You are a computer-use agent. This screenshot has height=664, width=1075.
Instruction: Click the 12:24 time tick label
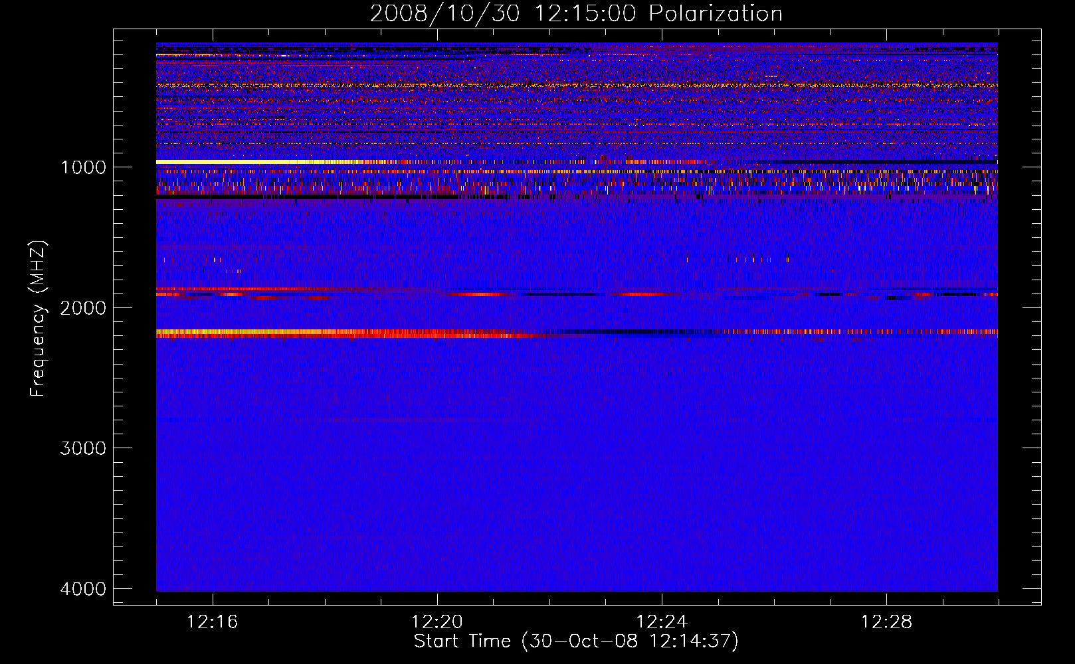[662, 622]
